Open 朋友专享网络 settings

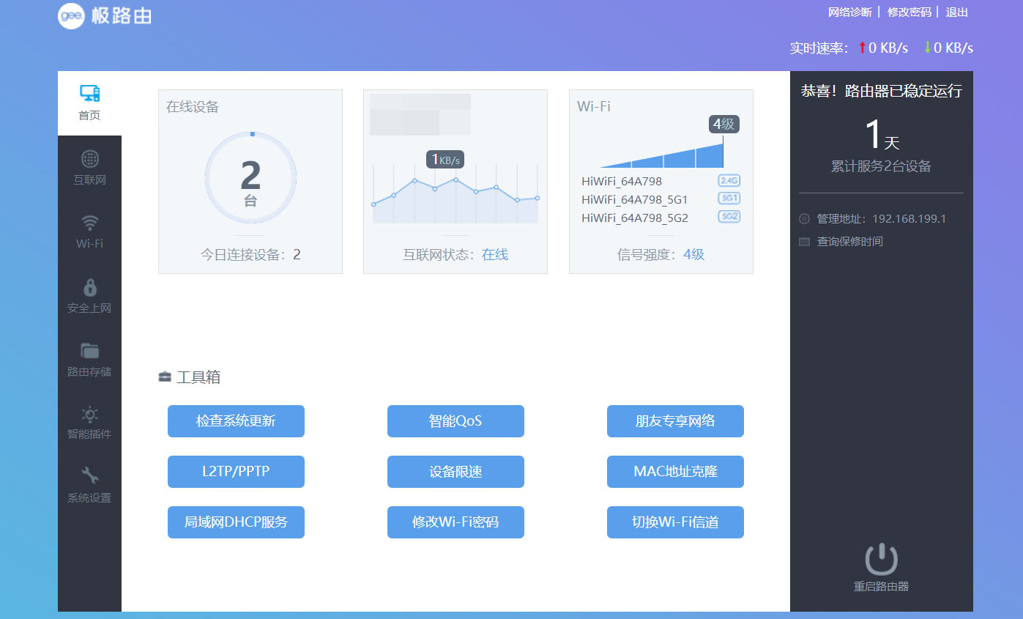[x=675, y=421]
